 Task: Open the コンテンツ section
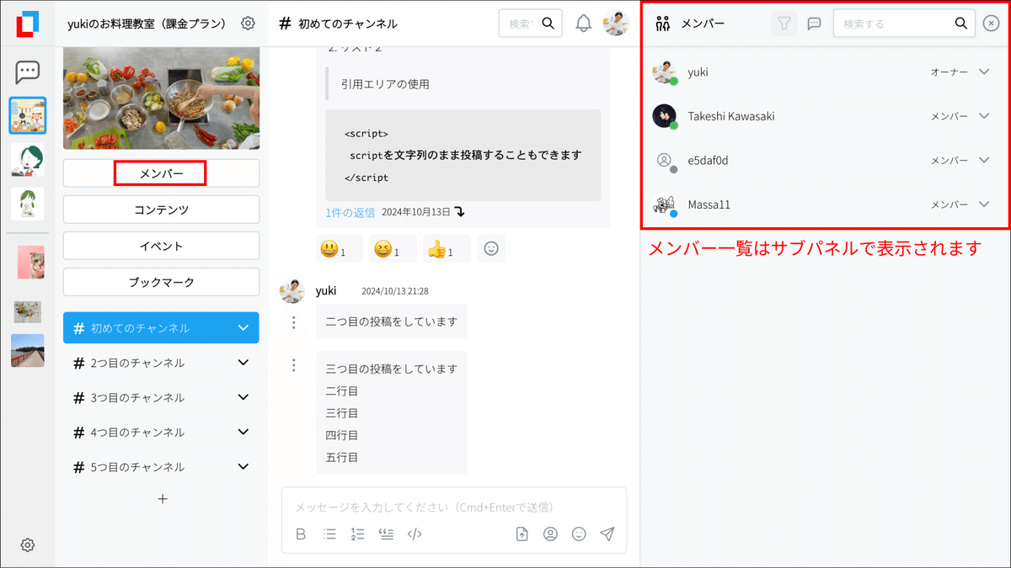(161, 210)
